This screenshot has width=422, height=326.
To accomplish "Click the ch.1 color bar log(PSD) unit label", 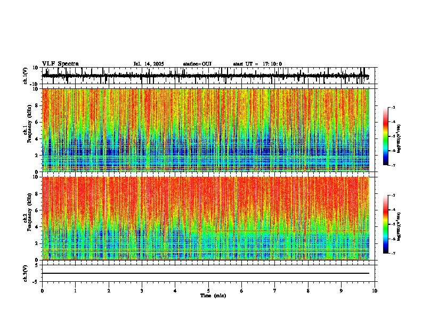I will 399,138.
